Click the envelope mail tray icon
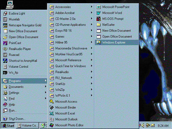 click(153, 126)
